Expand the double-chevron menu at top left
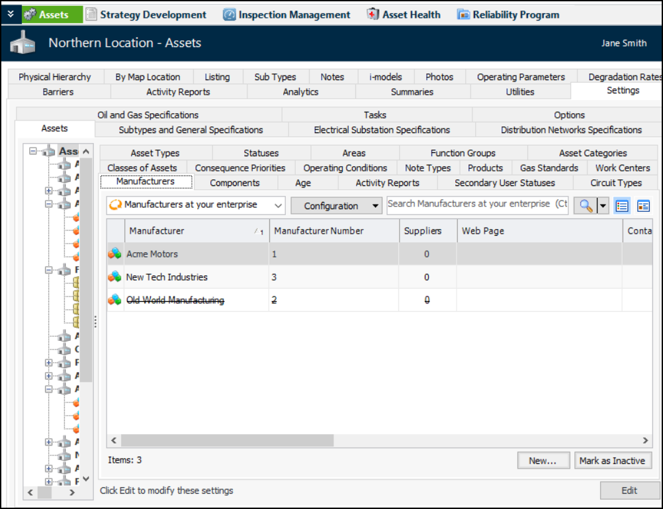Screen dimensions: 663x509 pyautogui.click(x=11, y=15)
